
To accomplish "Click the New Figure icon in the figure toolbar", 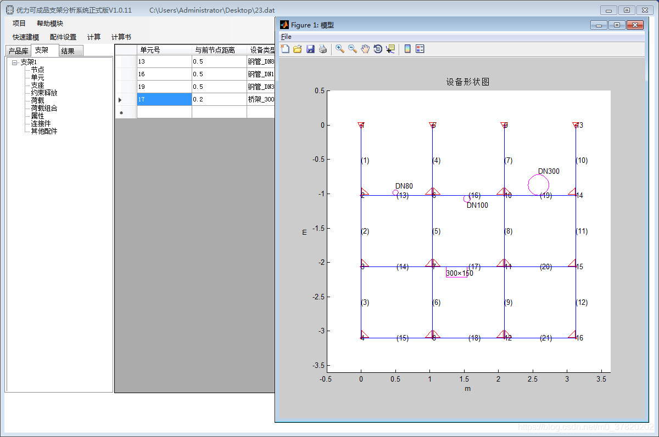I will point(284,49).
